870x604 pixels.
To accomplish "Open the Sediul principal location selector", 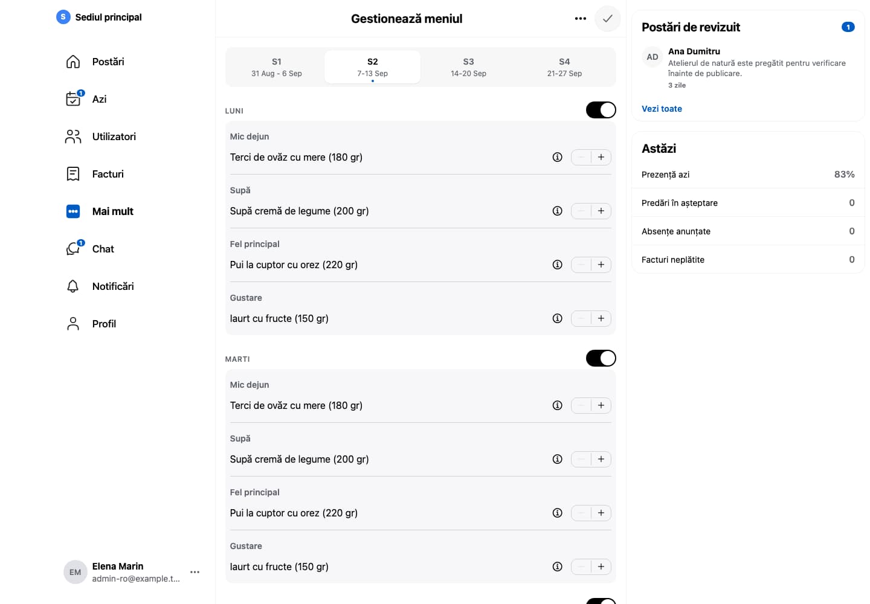I will coord(99,17).
